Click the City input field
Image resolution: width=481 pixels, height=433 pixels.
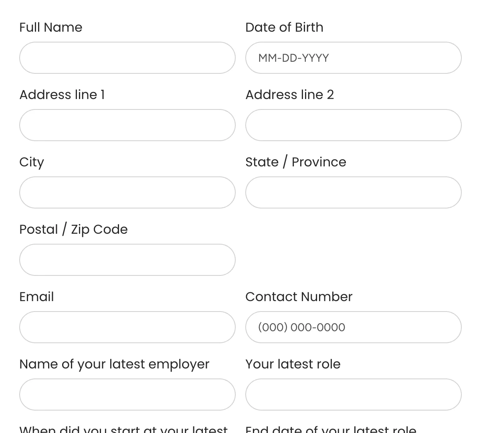[x=127, y=192]
